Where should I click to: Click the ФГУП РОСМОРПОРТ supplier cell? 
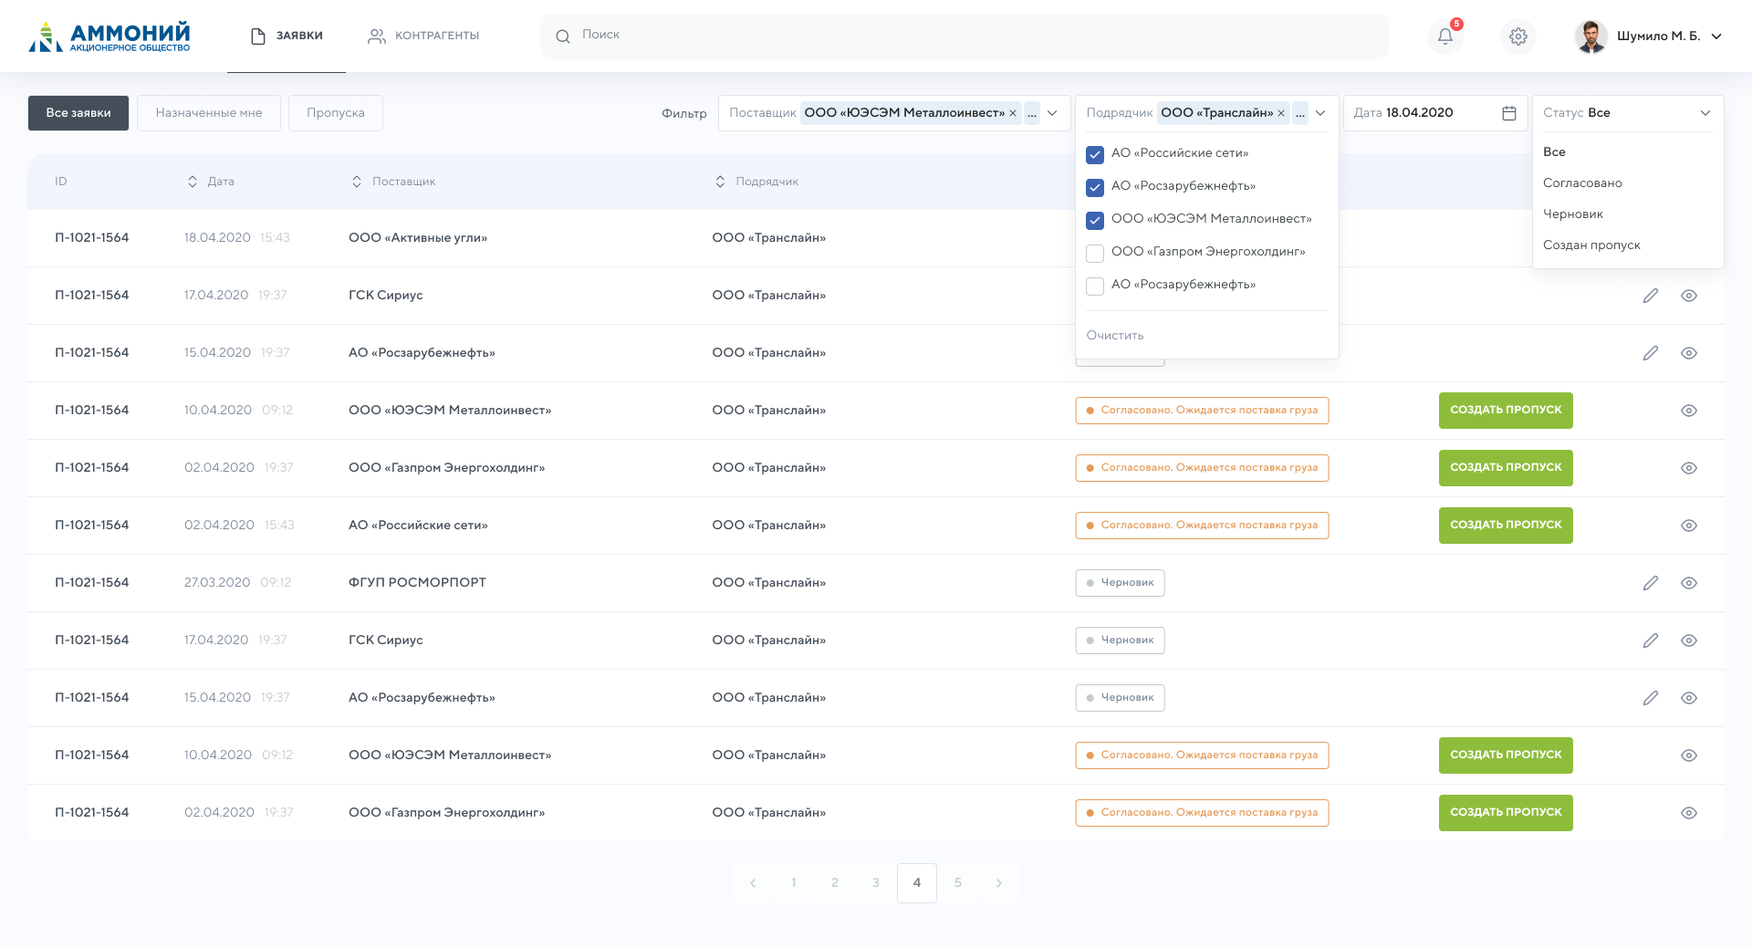(417, 583)
